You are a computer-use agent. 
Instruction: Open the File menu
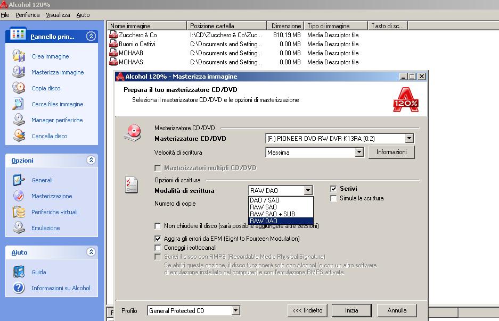[5, 15]
